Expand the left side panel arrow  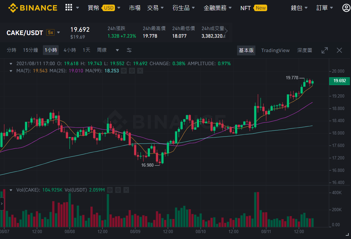(x=2, y=204)
